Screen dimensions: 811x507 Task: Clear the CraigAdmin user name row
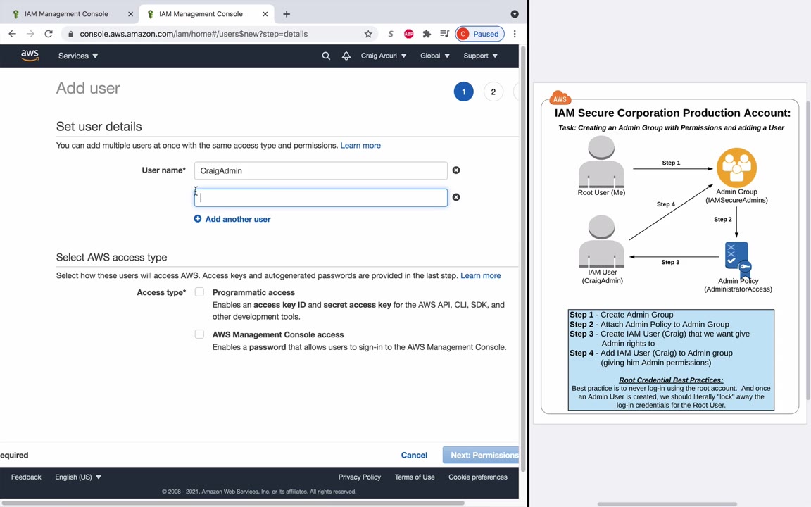click(456, 170)
